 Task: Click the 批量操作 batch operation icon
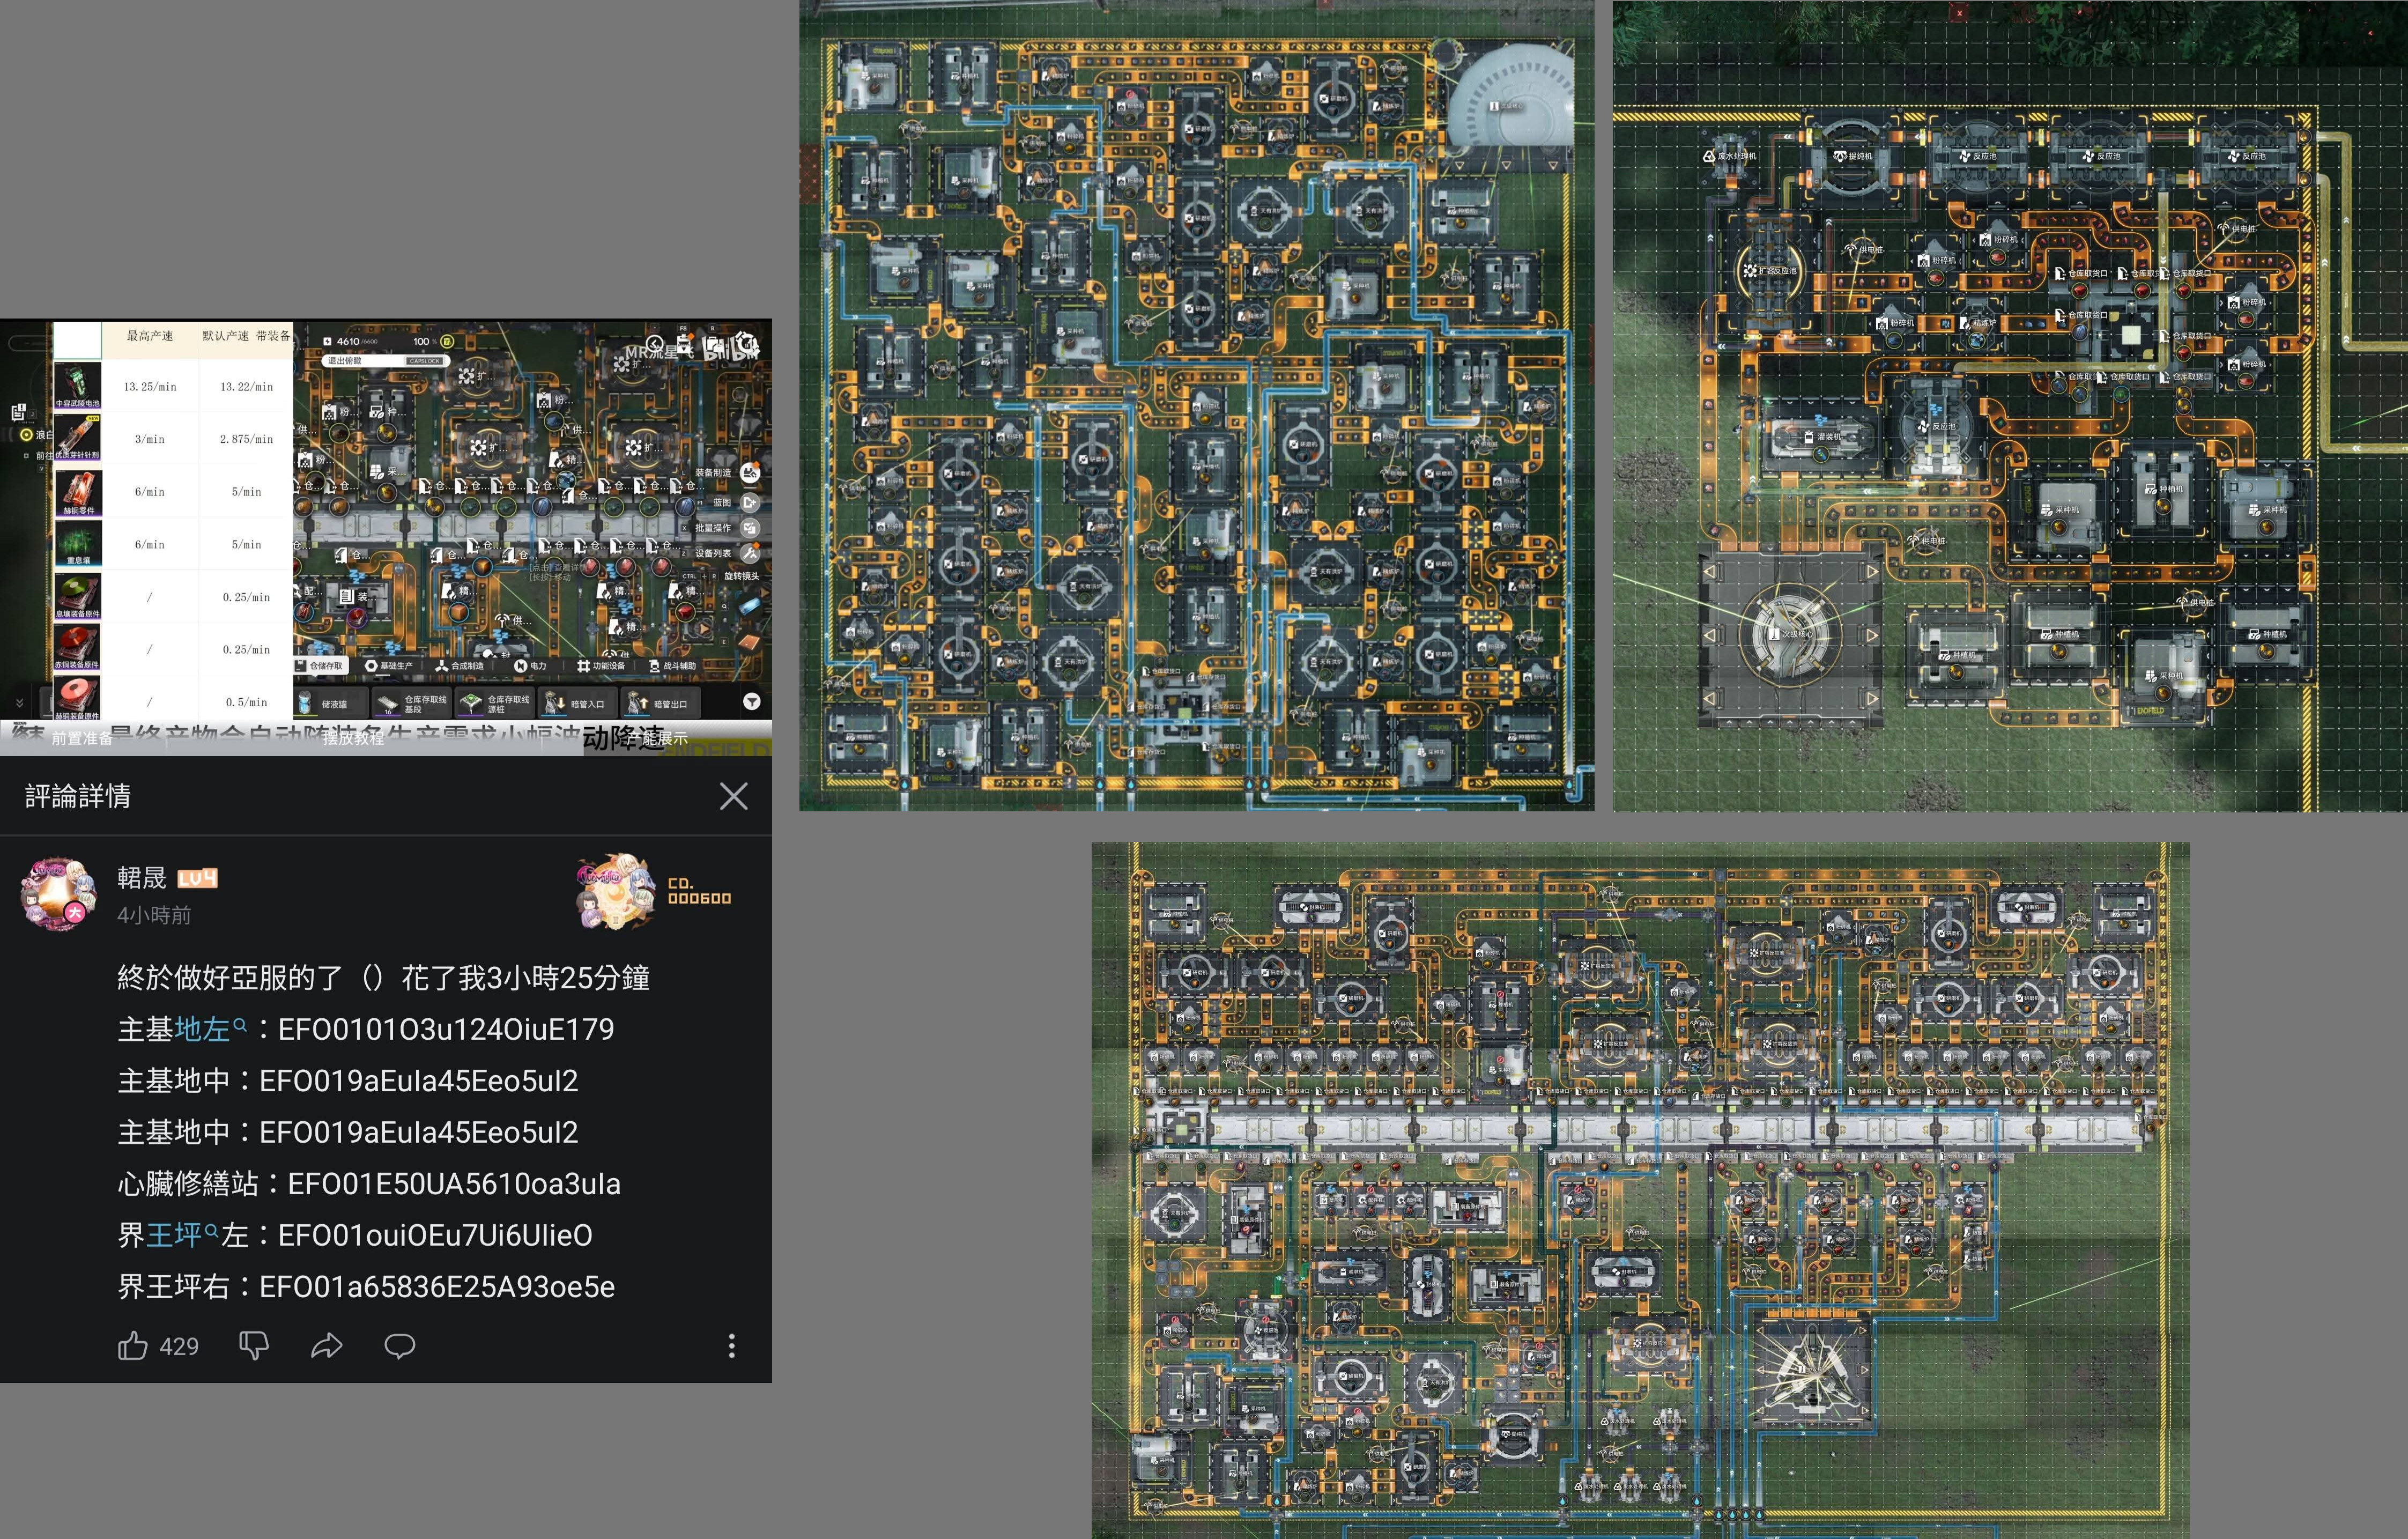(x=750, y=527)
